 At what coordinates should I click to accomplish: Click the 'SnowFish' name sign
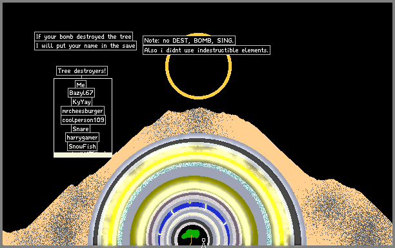[83, 147]
